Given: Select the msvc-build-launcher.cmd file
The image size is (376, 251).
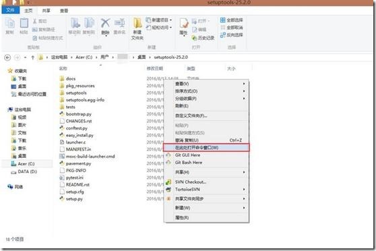Looking at the screenshot, I should [87, 157].
